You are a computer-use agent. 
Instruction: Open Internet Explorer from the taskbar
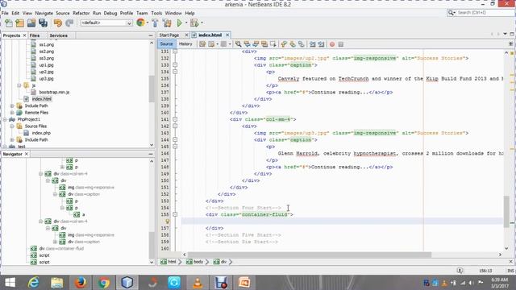tap(33, 283)
